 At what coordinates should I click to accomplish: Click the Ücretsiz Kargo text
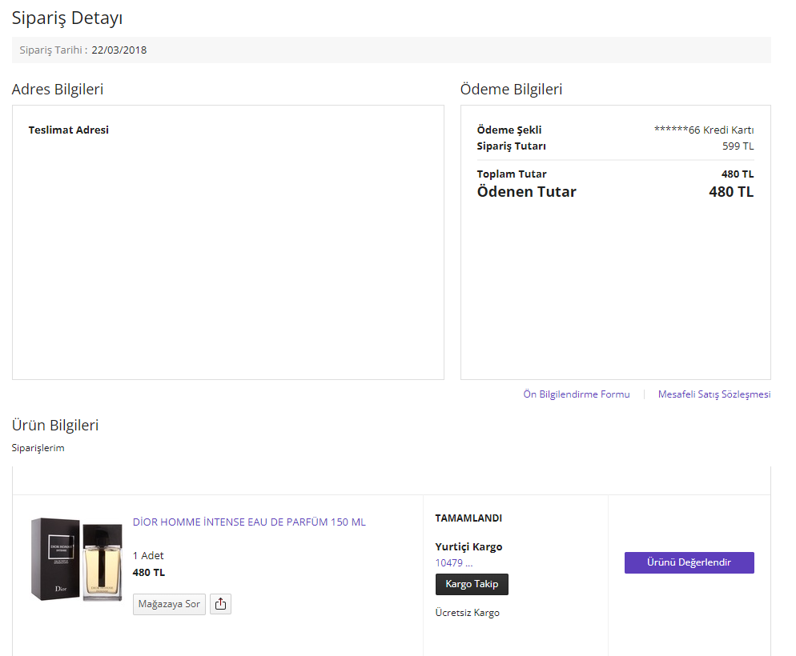[x=467, y=613]
